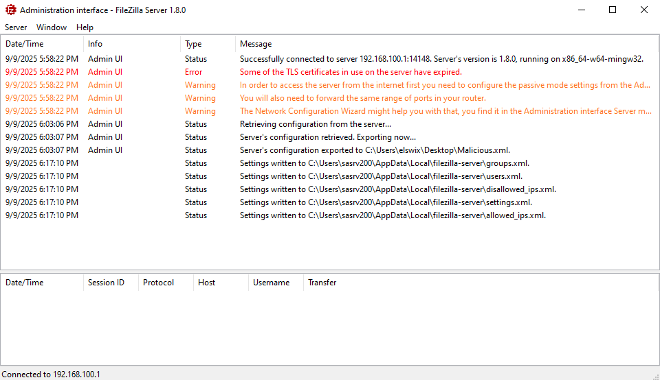The height and width of the screenshot is (380, 660).
Task: Select the Network Configuration Wizard warning message
Action: [445, 111]
